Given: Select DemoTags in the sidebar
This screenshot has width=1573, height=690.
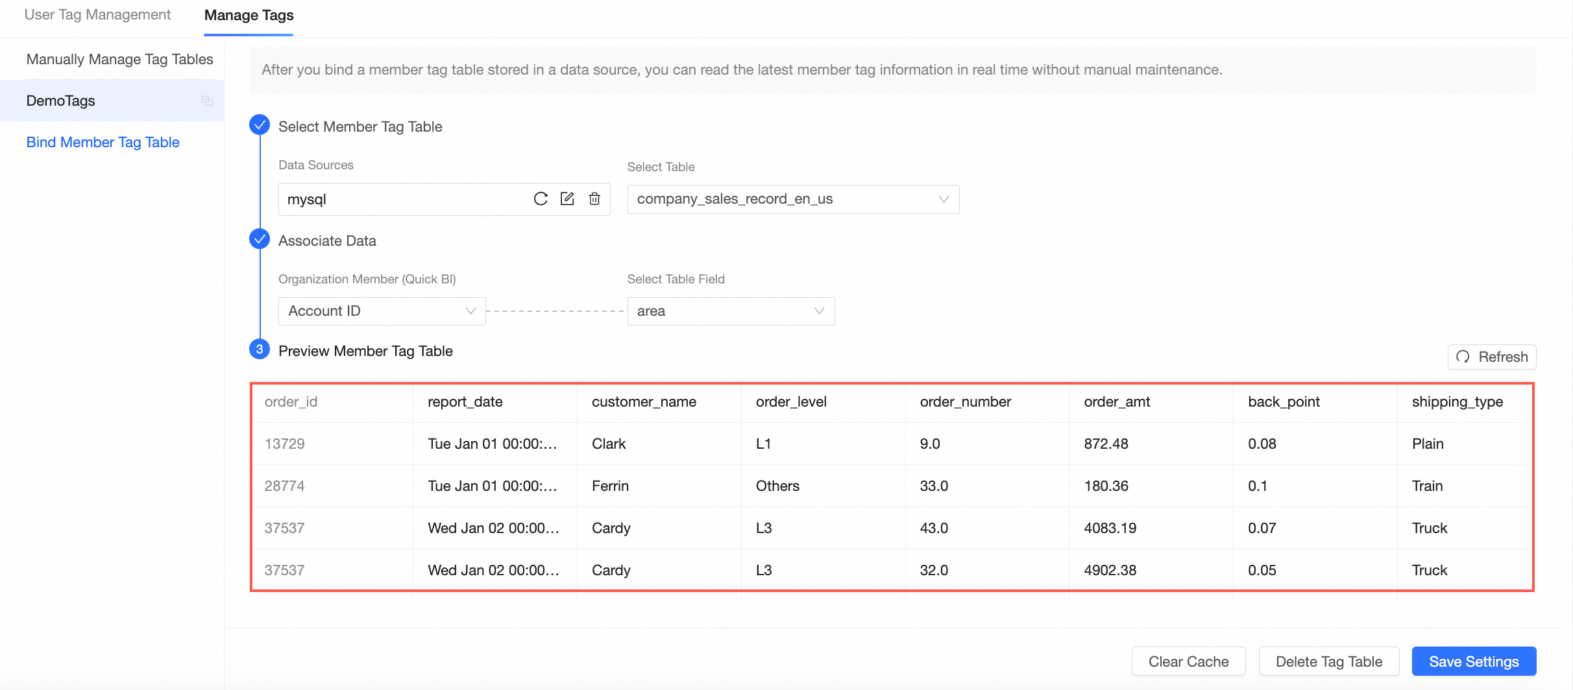Looking at the screenshot, I should 112,101.
